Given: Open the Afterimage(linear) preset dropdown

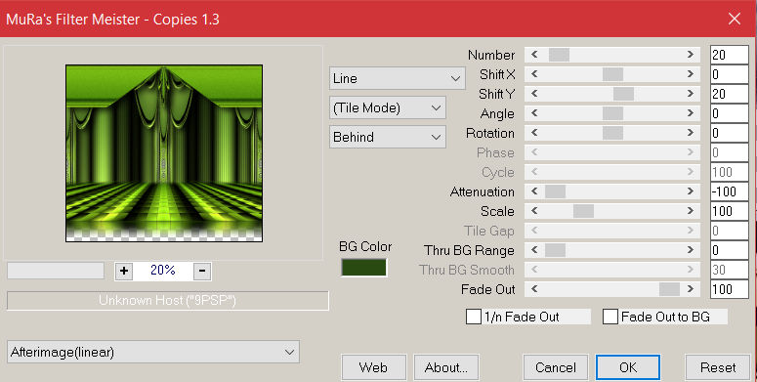Looking at the screenshot, I should pos(153,352).
